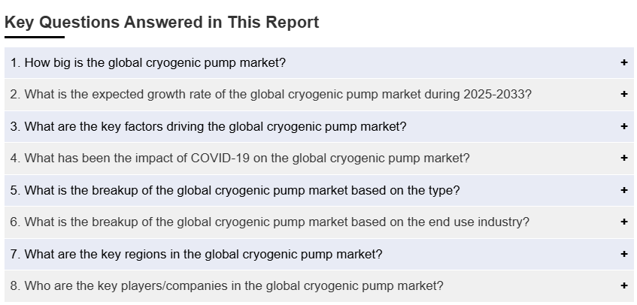637x305 pixels.
Task: Click plus icon for breakup by type question
Action: [x=623, y=190]
